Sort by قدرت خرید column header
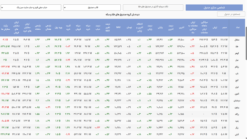The image size is (247, 139). click(x=68, y=27)
